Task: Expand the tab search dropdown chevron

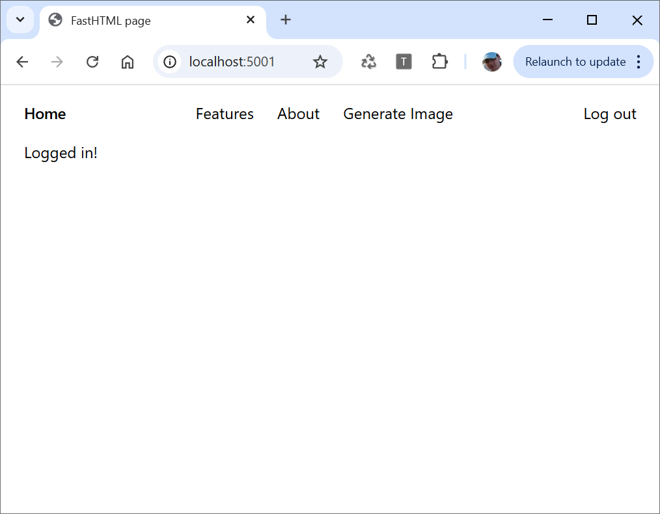Action: point(20,20)
